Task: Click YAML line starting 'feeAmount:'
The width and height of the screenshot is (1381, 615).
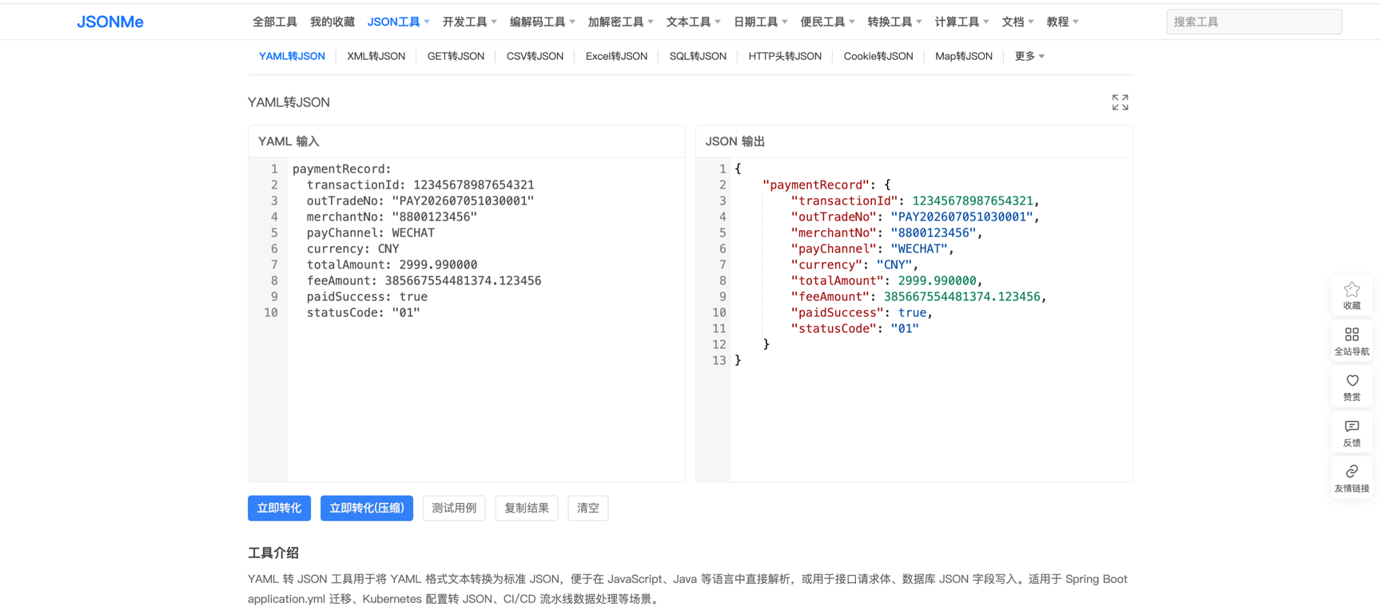Action: click(424, 280)
